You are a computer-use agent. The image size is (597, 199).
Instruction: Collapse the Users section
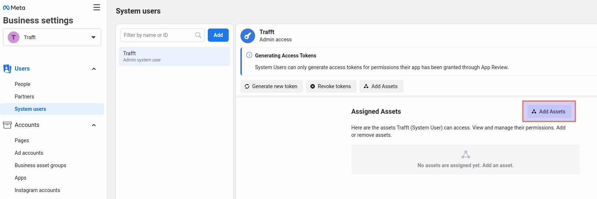(94, 69)
